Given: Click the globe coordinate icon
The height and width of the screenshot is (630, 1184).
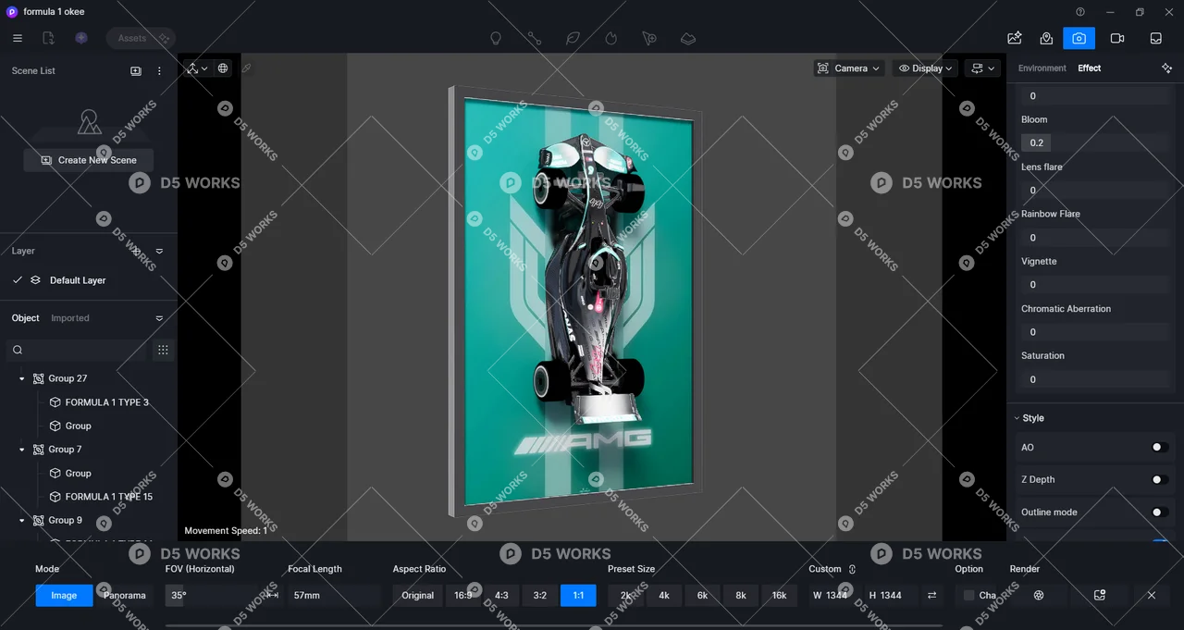Looking at the screenshot, I should tap(223, 68).
